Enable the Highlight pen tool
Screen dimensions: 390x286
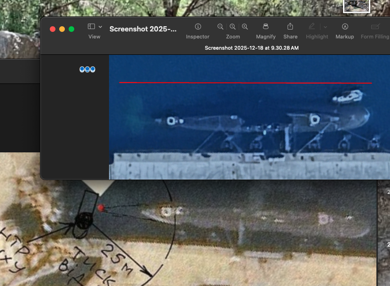312,27
